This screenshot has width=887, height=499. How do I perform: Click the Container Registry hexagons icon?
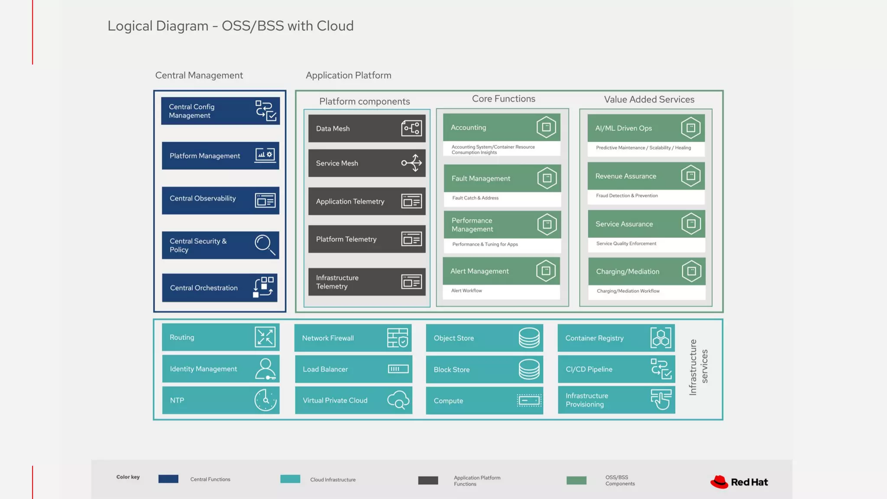coord(661,338)
